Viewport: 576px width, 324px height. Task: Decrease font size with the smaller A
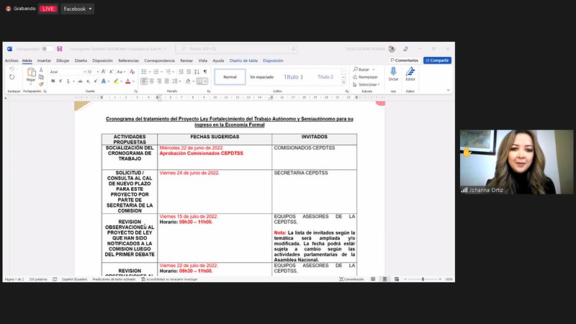111,71
